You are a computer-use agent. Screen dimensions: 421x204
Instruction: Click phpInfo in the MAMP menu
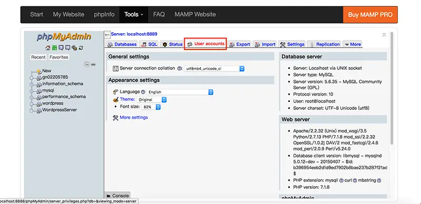coord(104,15)
